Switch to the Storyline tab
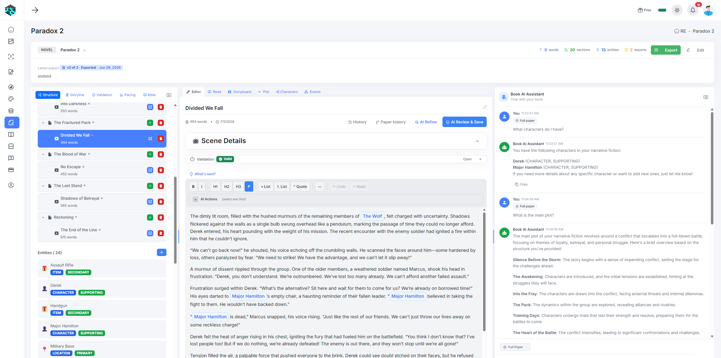721x358 pixels. pyautogui.click(x=75, y=95)
